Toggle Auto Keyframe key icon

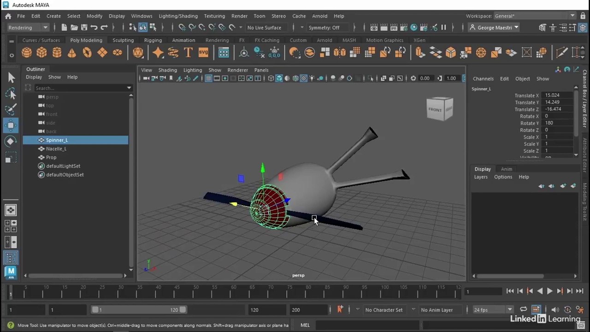pos(567,310)
